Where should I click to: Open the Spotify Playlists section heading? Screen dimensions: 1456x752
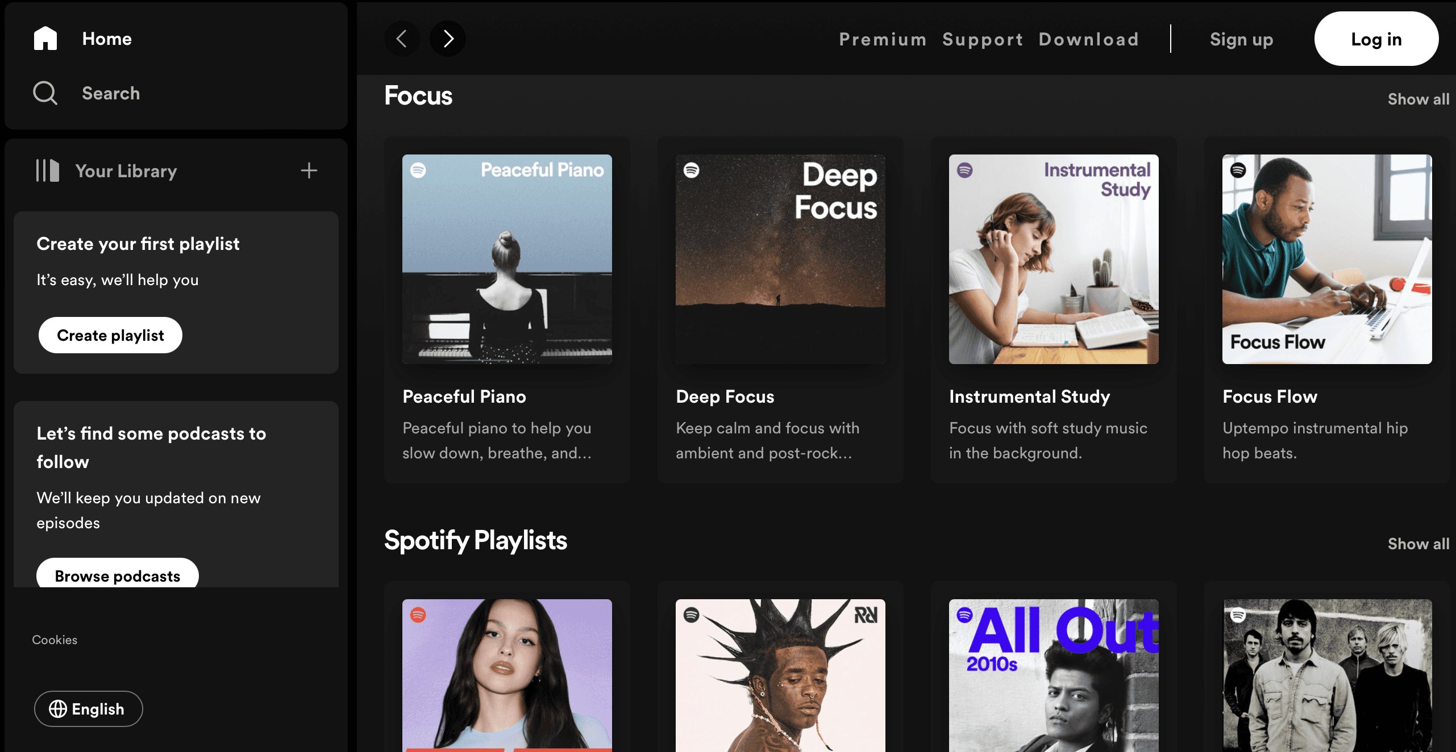coord(476,540)
